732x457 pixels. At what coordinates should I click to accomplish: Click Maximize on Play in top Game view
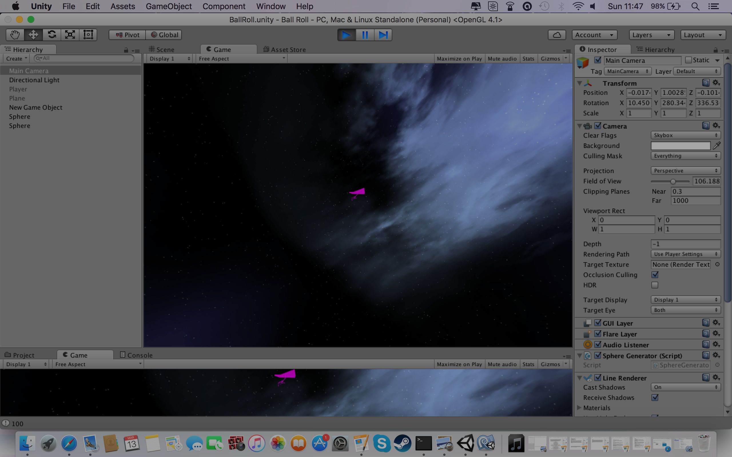click(x=459, y=59)
